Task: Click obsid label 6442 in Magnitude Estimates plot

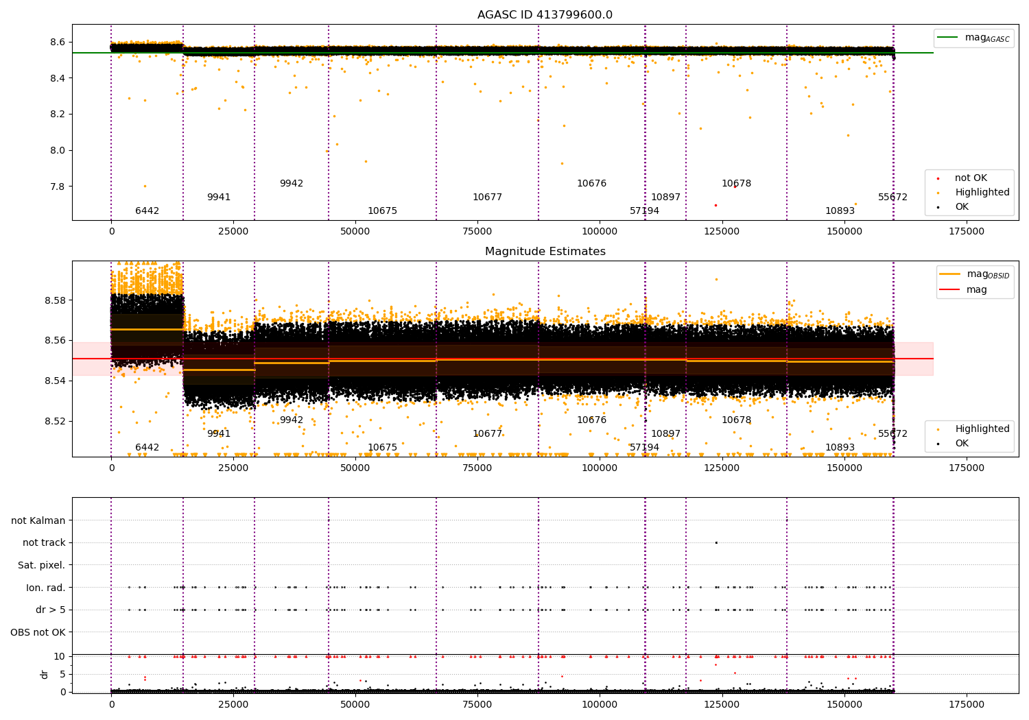Action: point(147,448)
